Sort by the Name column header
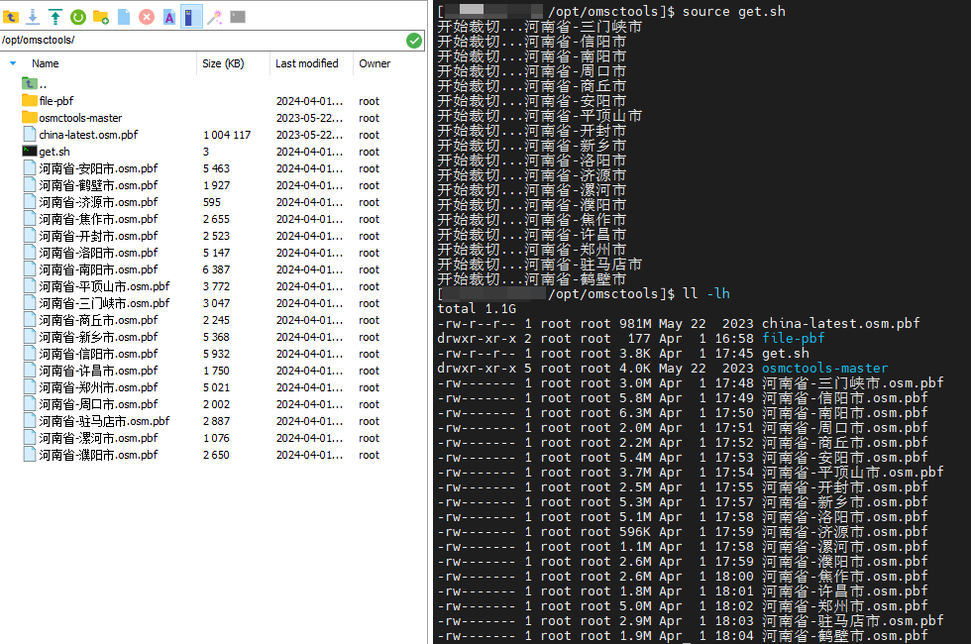Viewport: 971px width, 644px height. point(46,63)
